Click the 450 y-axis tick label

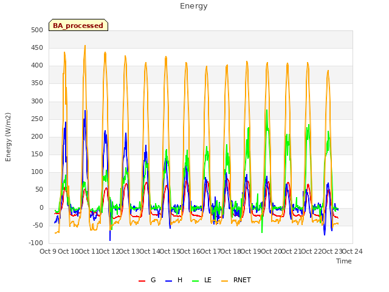[x=37, y=47]
